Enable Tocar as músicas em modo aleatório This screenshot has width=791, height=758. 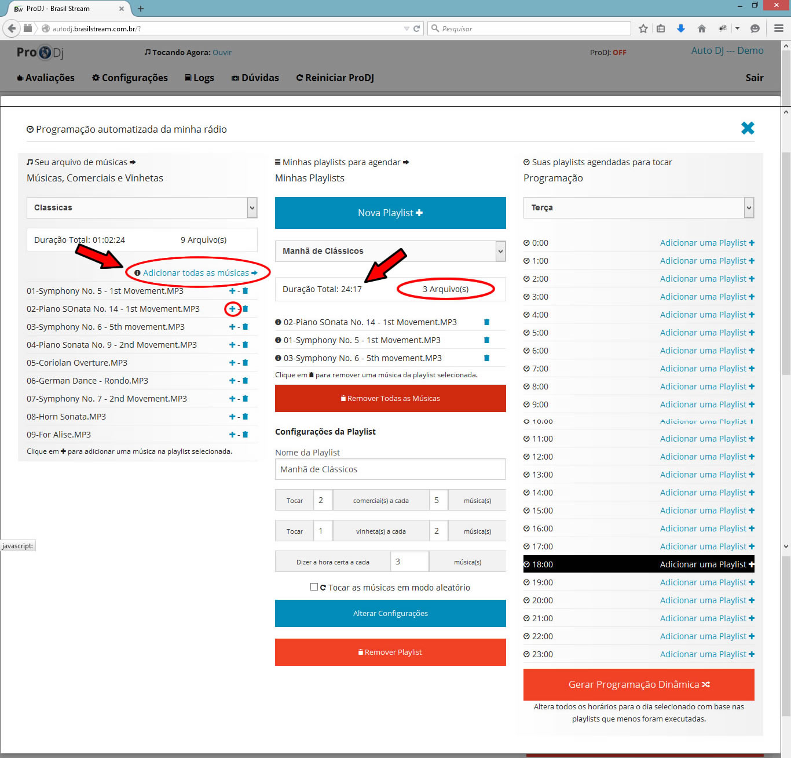314,587
